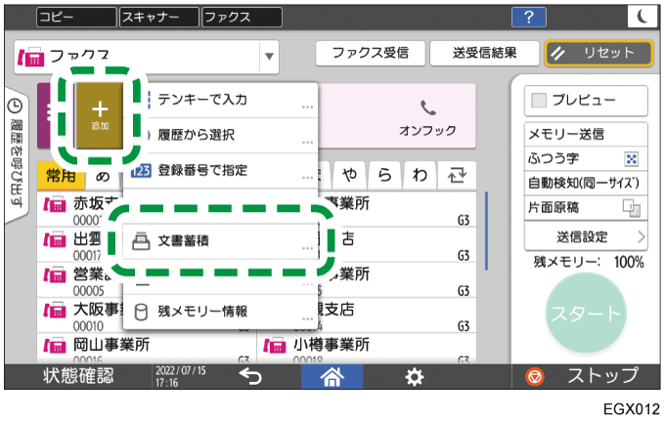Click the fax icon beside 小樽事業所
The height and width of the screenshot is (421, 664).
[275, 346]
